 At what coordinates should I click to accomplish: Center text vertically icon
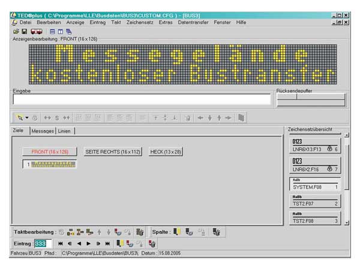pyautogui.click(x=165, y=118)
